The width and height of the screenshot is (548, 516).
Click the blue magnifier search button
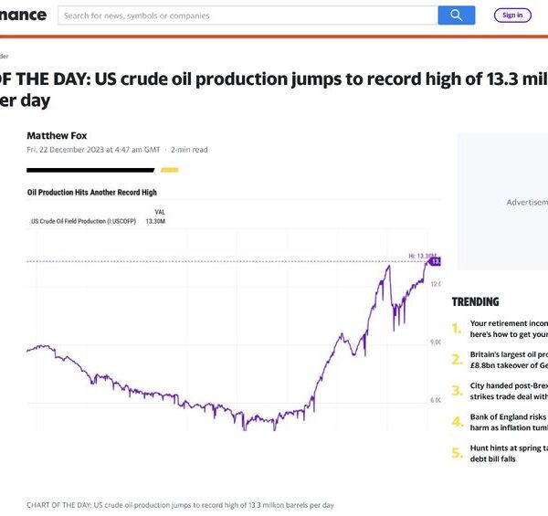click(x=456, y=16)
